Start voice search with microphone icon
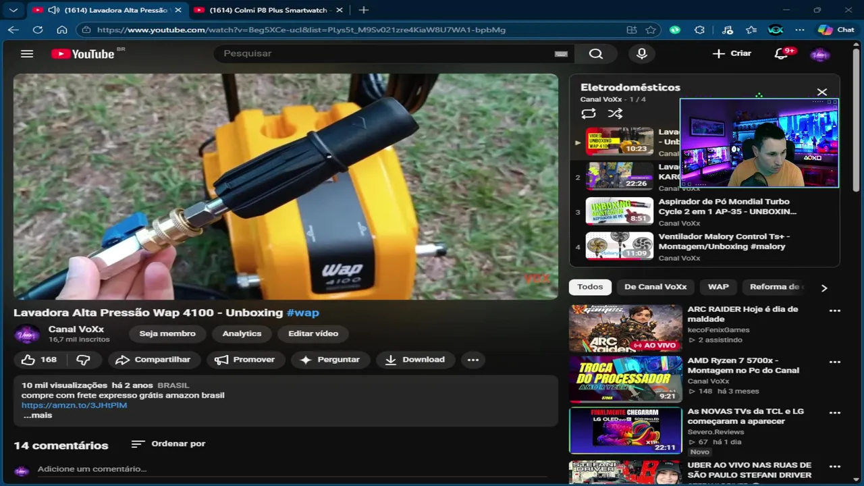Image resolution: width=864 pixels, height=486 pixels. point(642,54)
